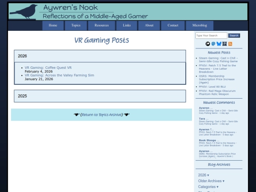Click the Type Your Search field
The image size is (256, 192).
pos(211,36)
